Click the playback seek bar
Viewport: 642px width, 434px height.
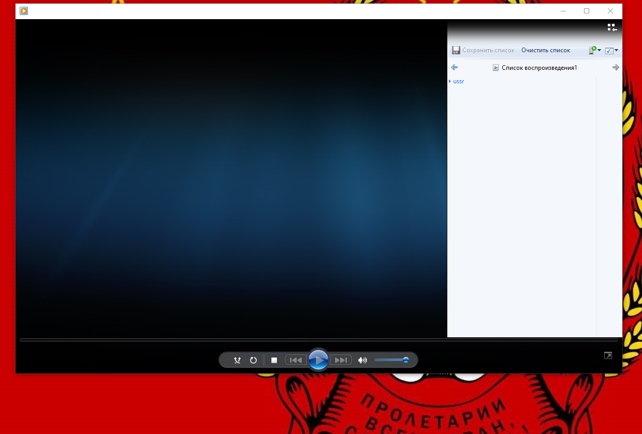coord(318,340)
